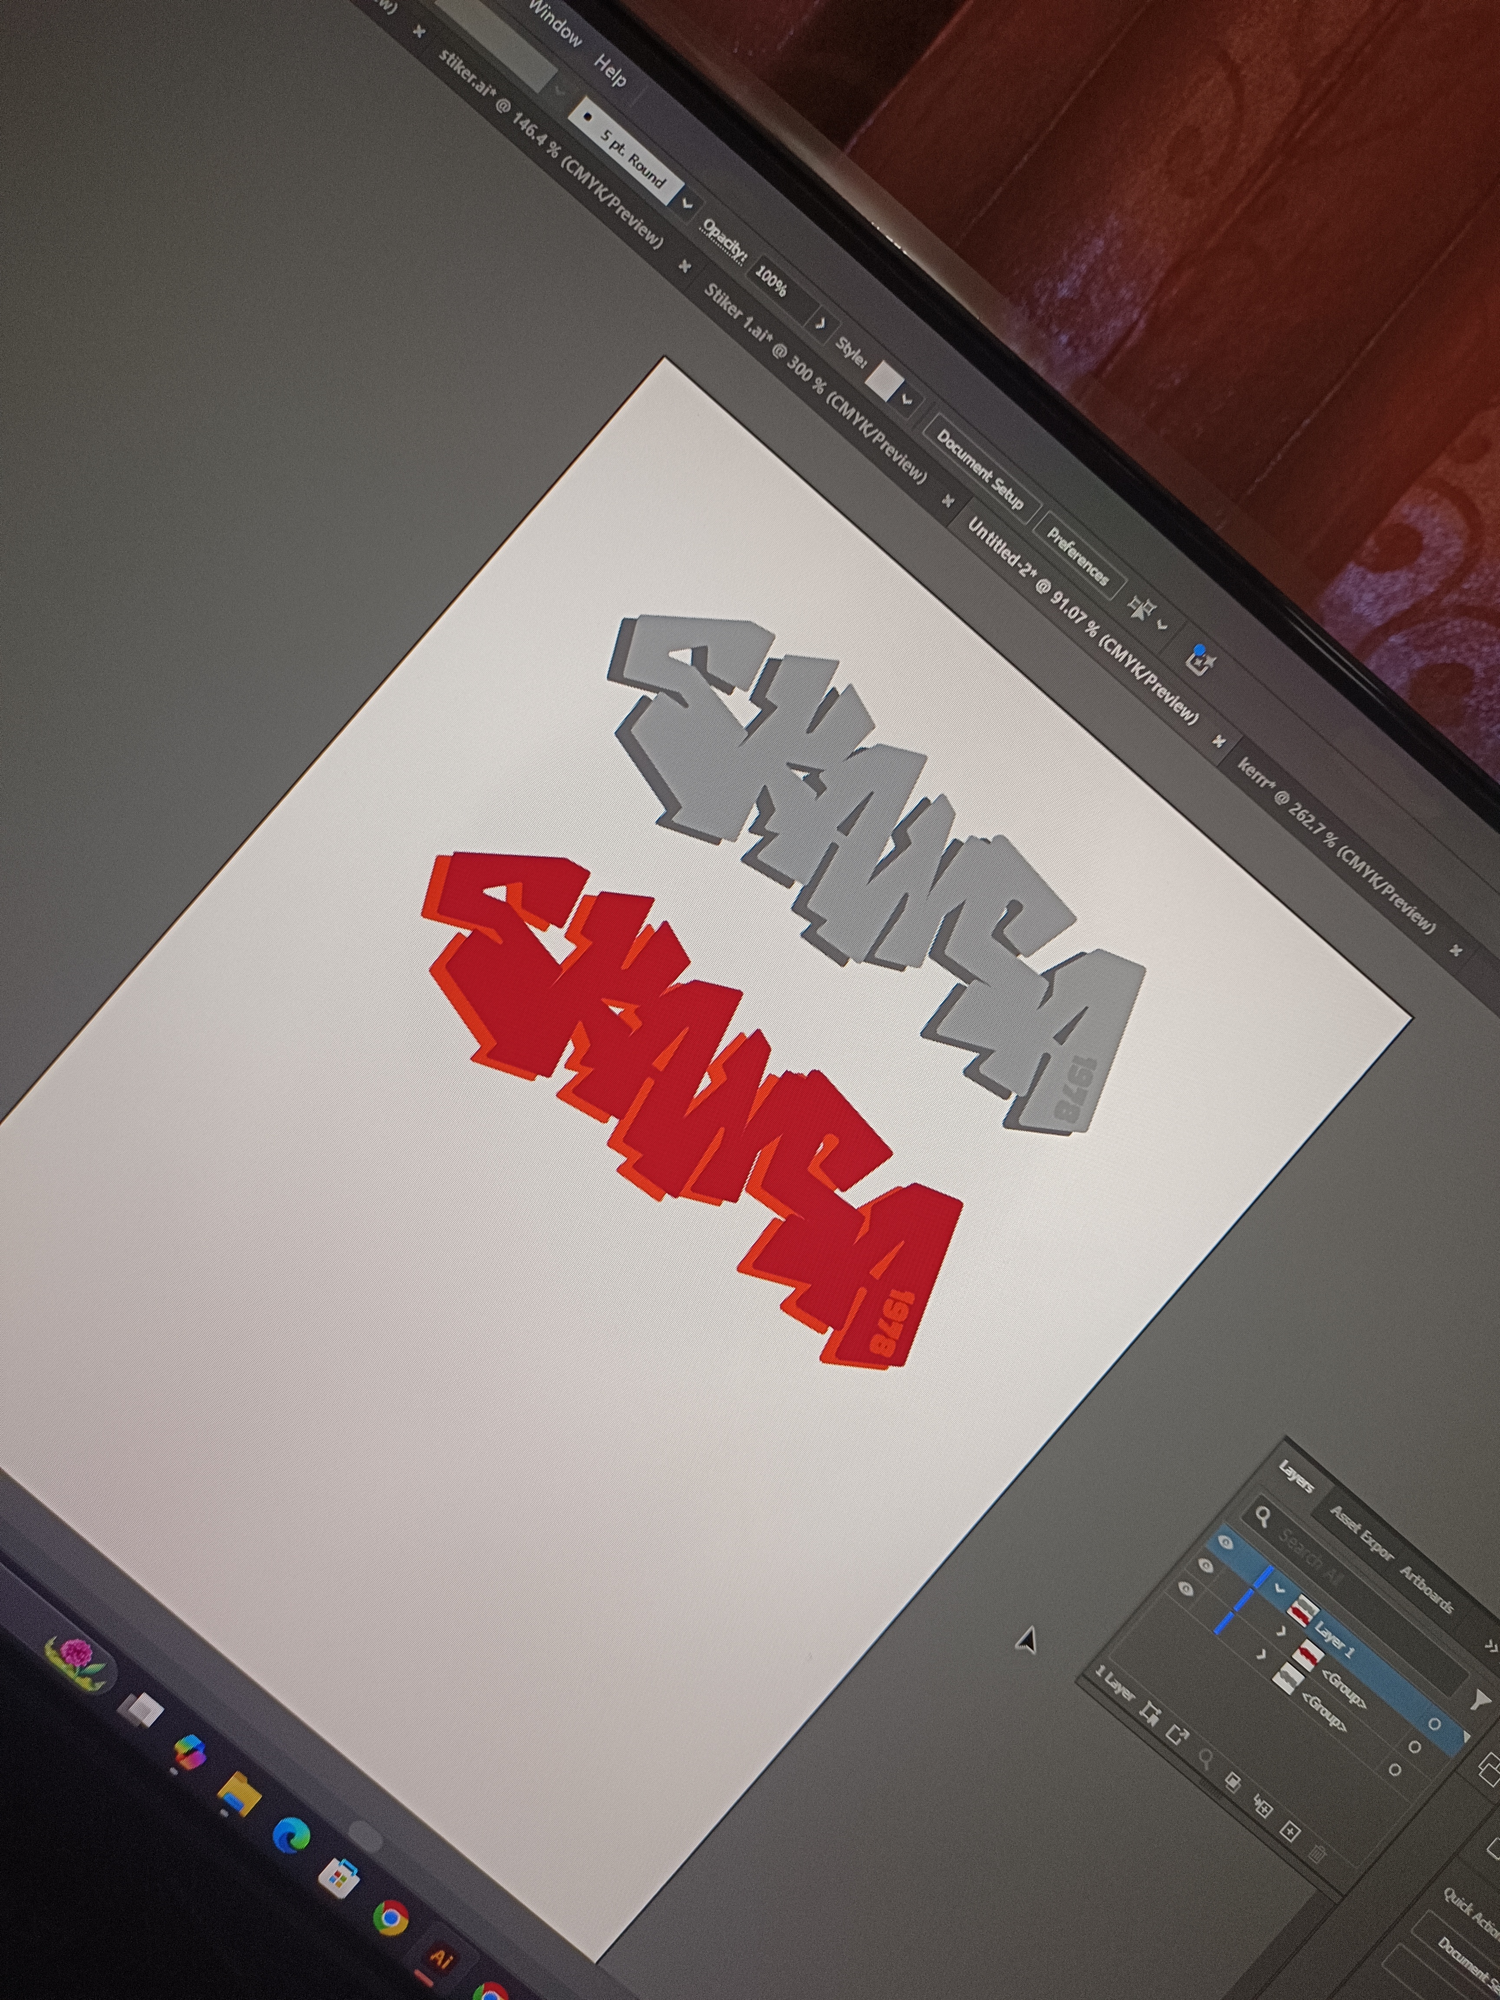Open the dropdown arrow right of Preferences
This screenshot has height=2000, width=1500.
pos(1162,625)
